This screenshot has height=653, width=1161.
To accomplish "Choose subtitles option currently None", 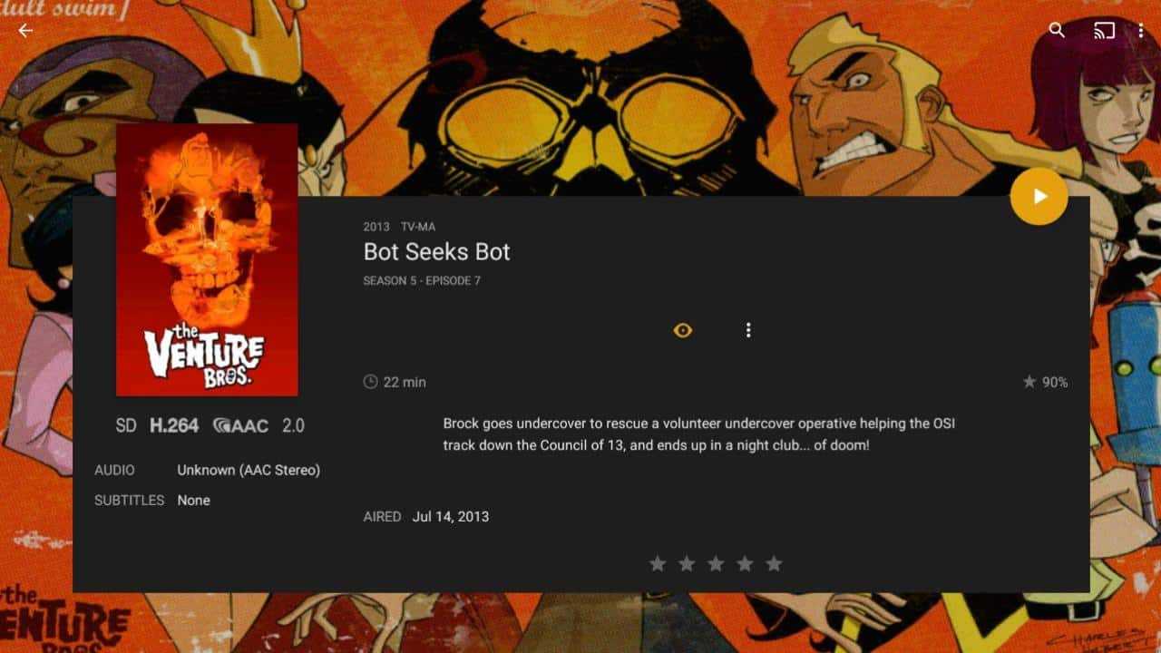I will click(193, 500).
